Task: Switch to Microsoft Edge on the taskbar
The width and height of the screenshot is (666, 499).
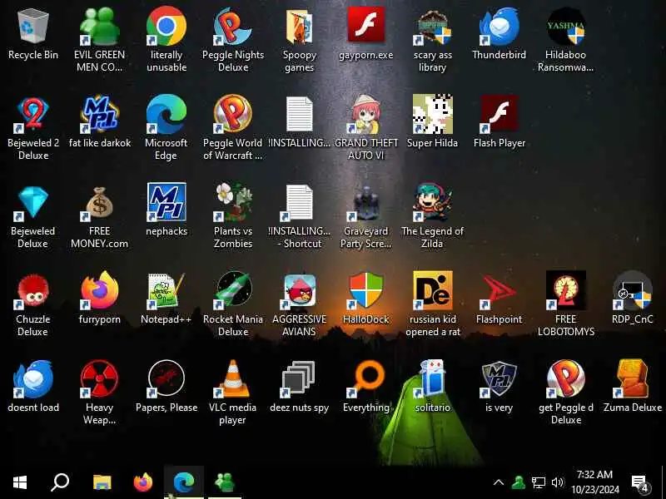Action: pos(184,482)
